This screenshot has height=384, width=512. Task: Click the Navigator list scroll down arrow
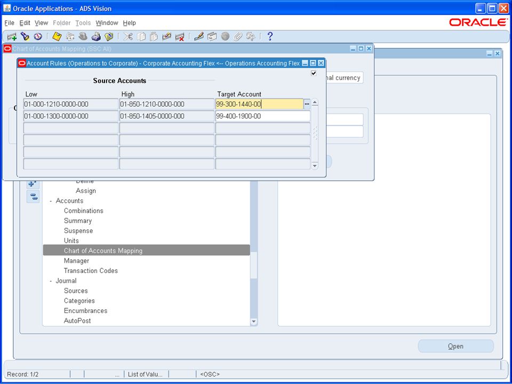tap(254, 322)
